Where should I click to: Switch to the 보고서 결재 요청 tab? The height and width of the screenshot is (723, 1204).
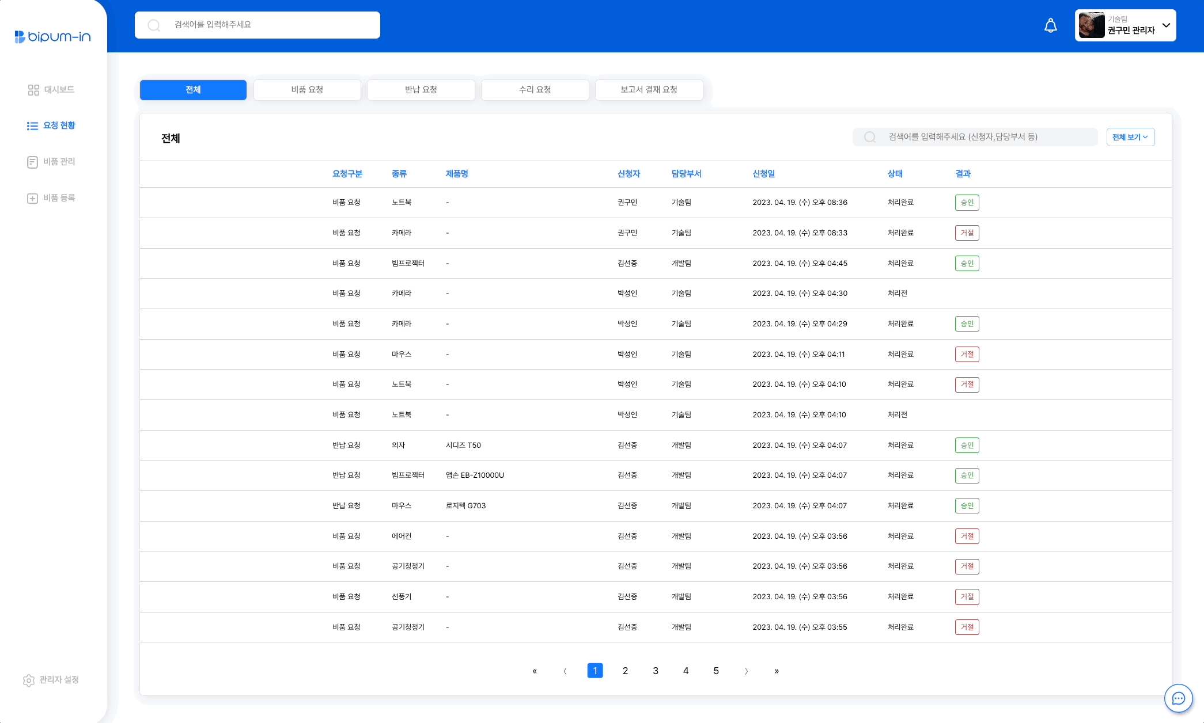point(649,90)
